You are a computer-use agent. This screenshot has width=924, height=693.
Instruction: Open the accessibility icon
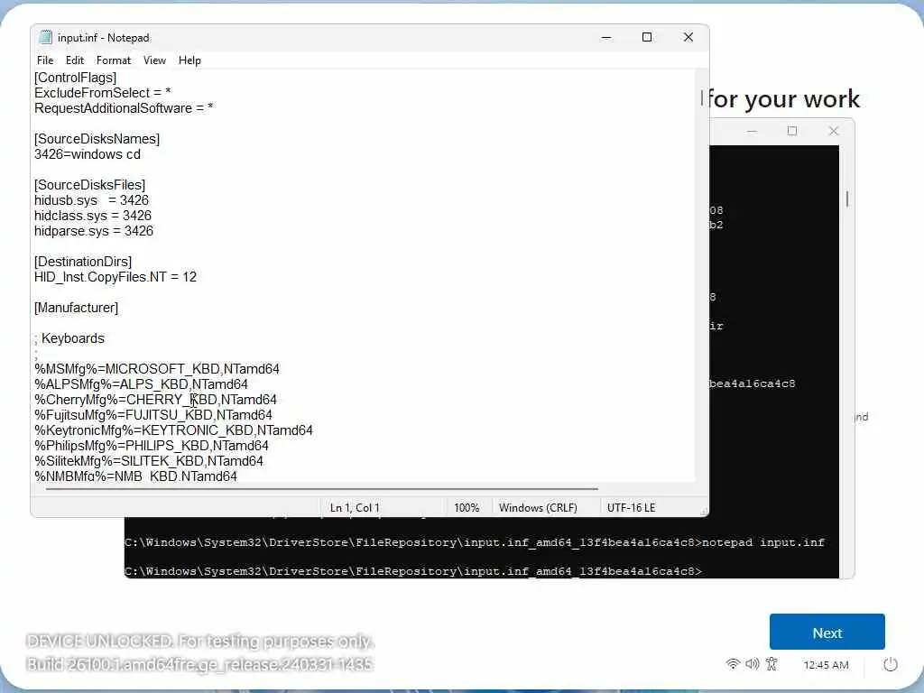772,664
